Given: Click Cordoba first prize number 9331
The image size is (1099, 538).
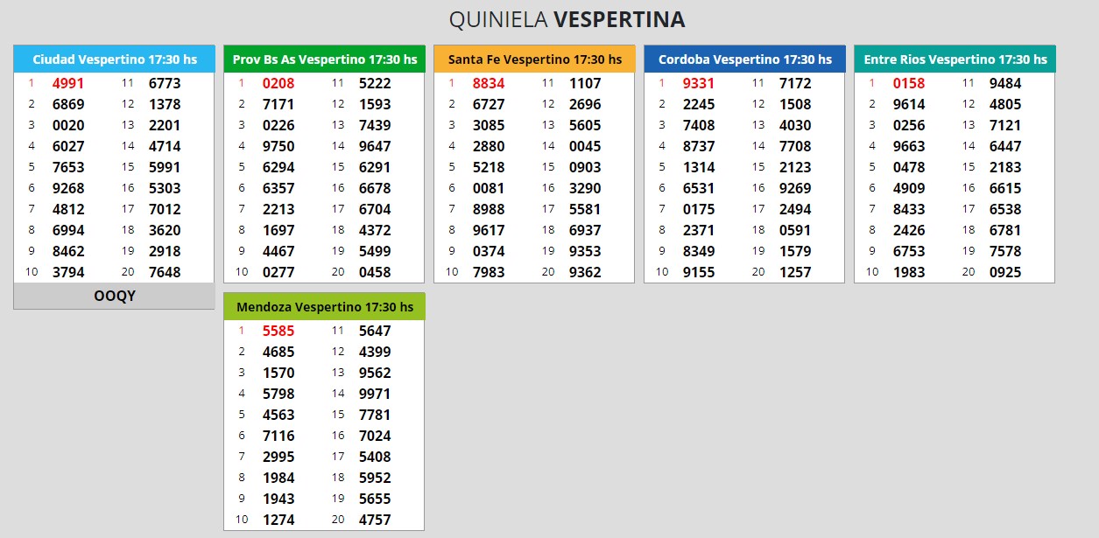Looking at the screenshot, I should coord(699,84).
